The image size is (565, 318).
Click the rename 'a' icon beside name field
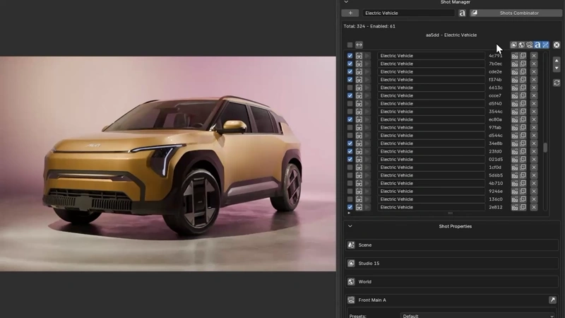462,13
